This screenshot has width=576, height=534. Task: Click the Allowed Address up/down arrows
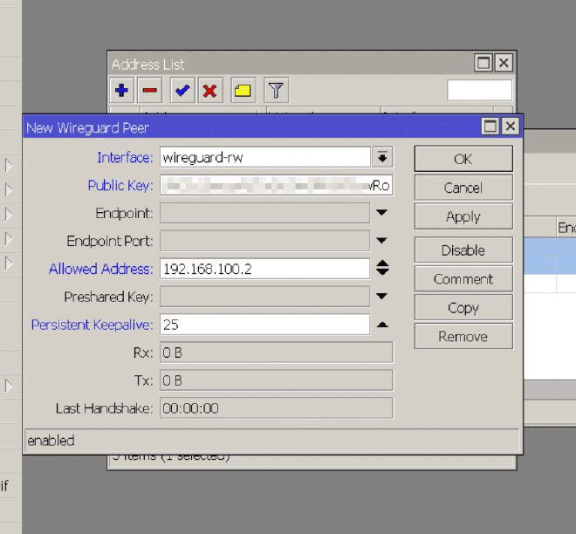(382, 268)
